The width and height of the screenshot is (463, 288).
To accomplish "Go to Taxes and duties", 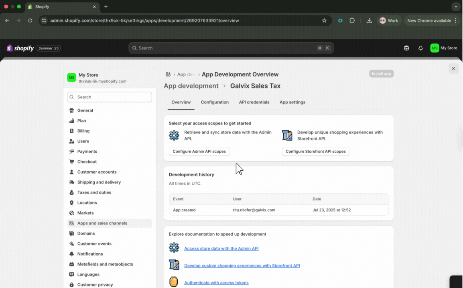I will [109, 192].
